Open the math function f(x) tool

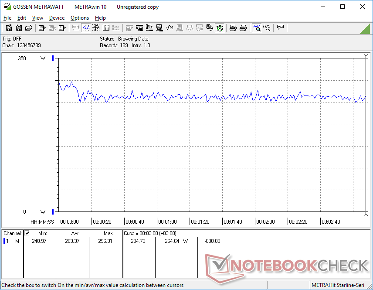(170, 28)
